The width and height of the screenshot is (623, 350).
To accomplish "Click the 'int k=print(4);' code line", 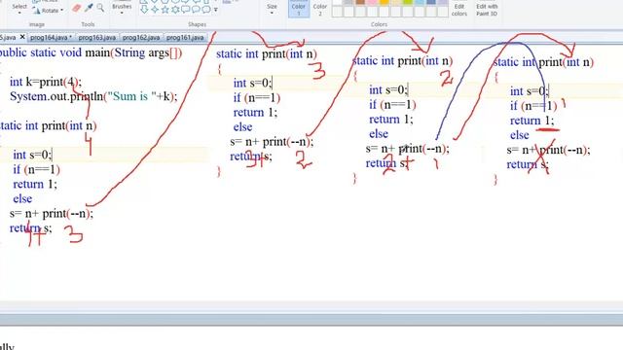I will pos(46,82).
